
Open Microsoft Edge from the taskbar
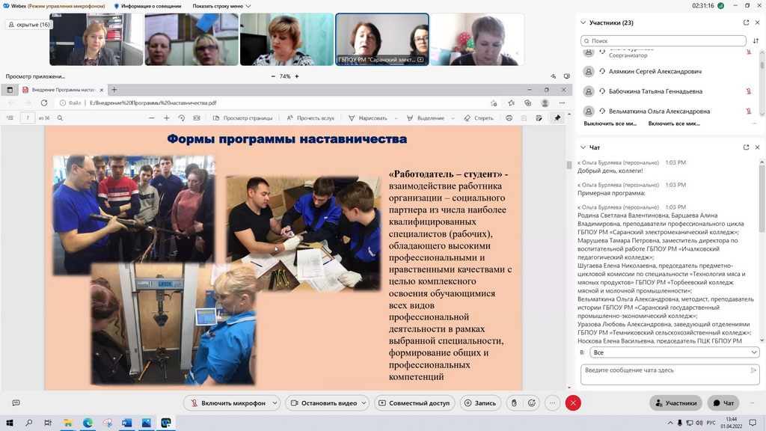[x=88, y=423]
